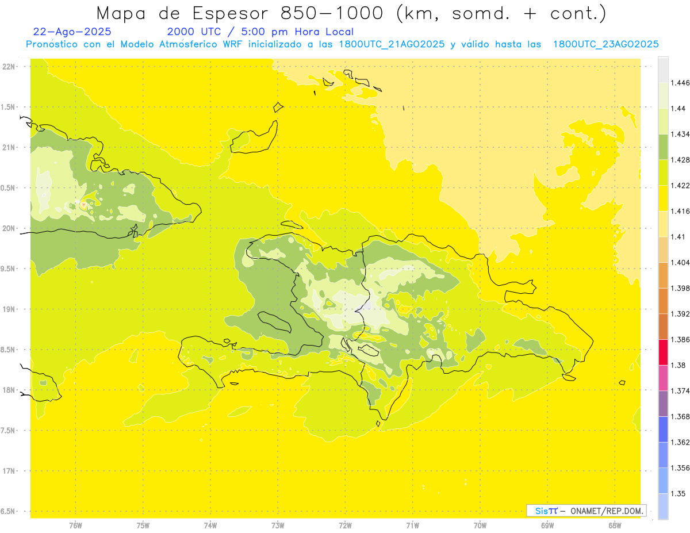Click the '1.434' color bar value

(x=680, y=134)
